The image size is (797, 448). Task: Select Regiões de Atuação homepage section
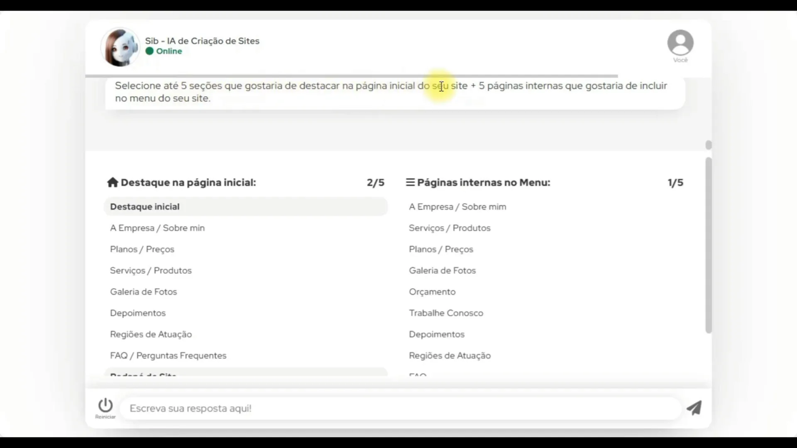(151, 334)
